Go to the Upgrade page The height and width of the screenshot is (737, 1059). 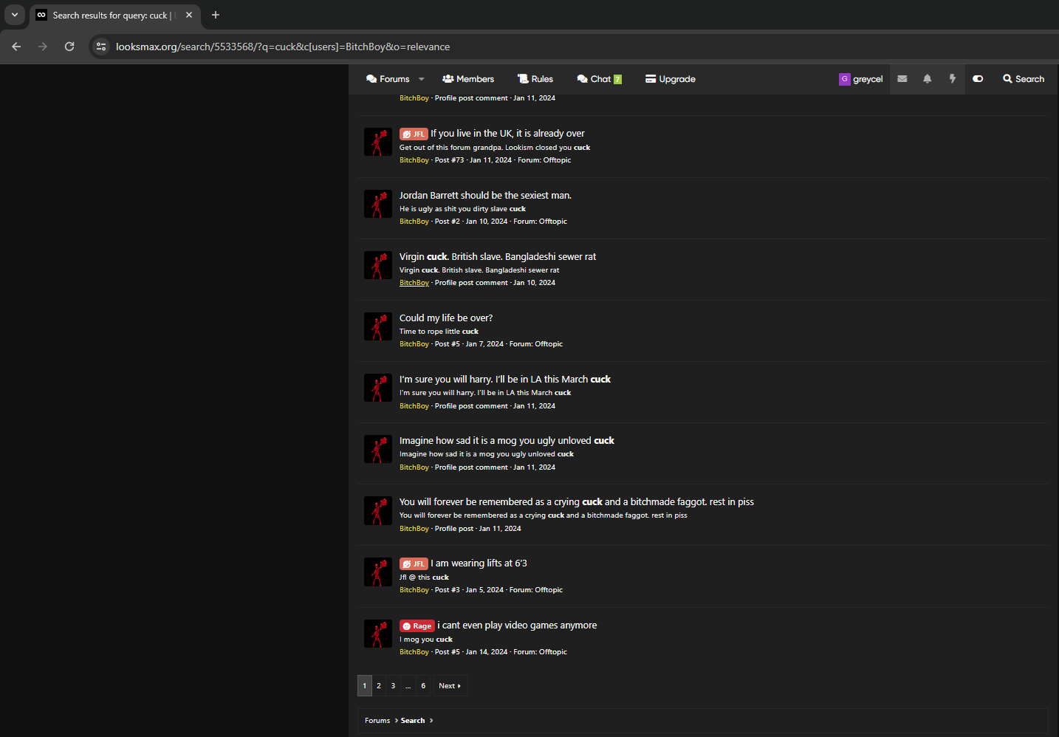coord(671,79)
